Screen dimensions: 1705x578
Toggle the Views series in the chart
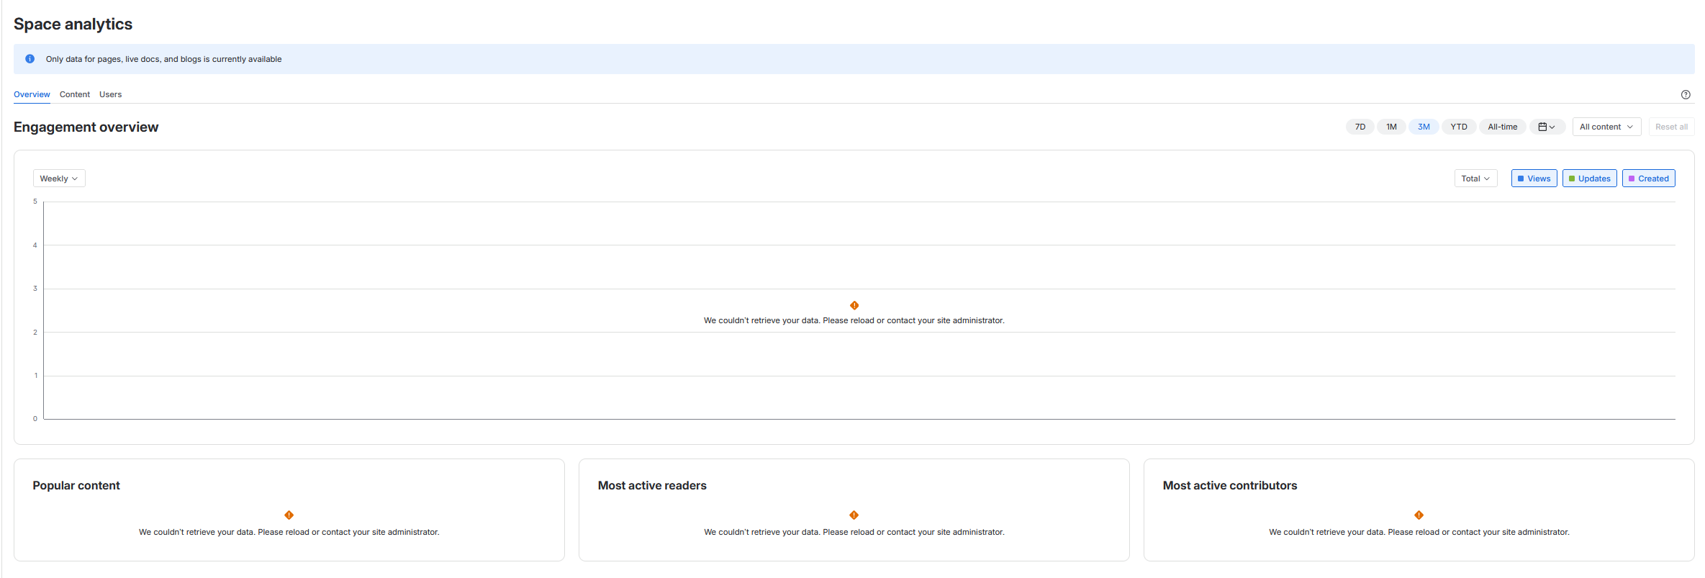coord(1534,179)
